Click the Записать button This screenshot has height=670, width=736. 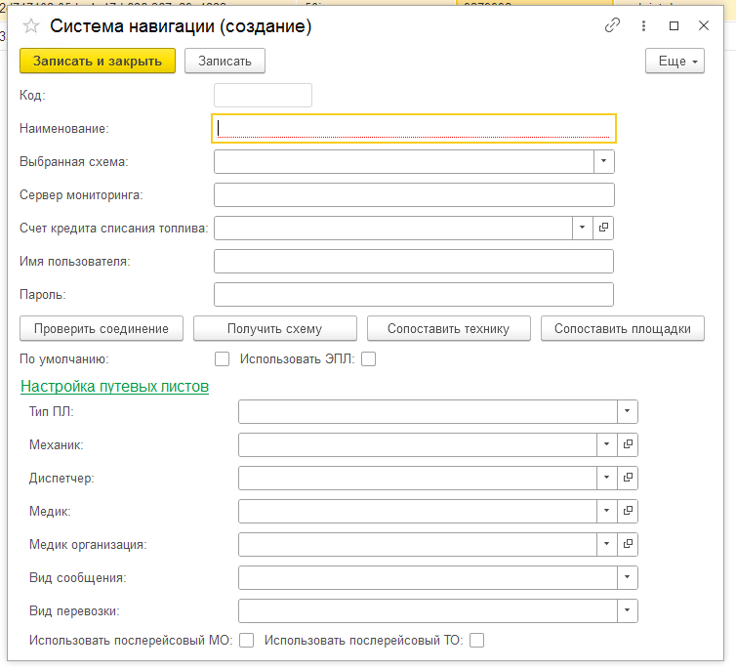point(225,61)
